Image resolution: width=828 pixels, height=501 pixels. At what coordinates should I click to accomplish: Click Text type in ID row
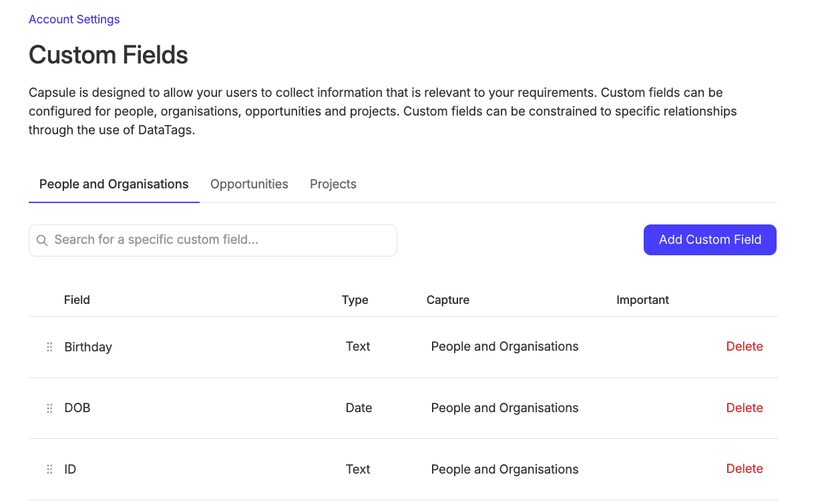click(358, 470)
